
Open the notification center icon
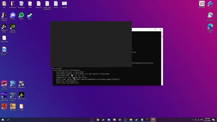[x=214, y=120]
